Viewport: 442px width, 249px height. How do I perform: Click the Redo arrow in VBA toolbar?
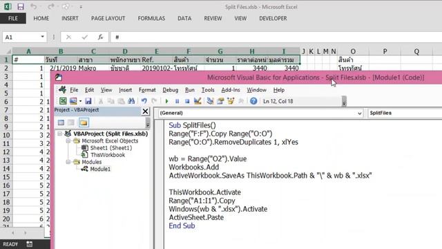154,101
